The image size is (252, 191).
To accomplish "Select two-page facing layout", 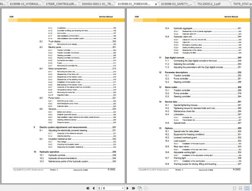I will pyautogui.click(x=247, y=188).
